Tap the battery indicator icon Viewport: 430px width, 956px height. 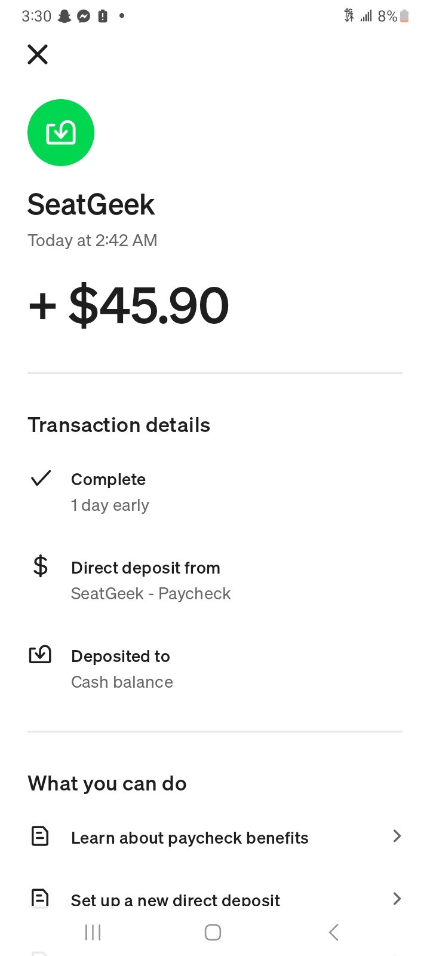coord(404,16)
